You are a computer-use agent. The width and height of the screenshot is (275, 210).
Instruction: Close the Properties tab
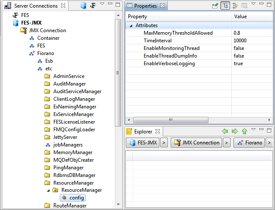click(x=162, y=6)
